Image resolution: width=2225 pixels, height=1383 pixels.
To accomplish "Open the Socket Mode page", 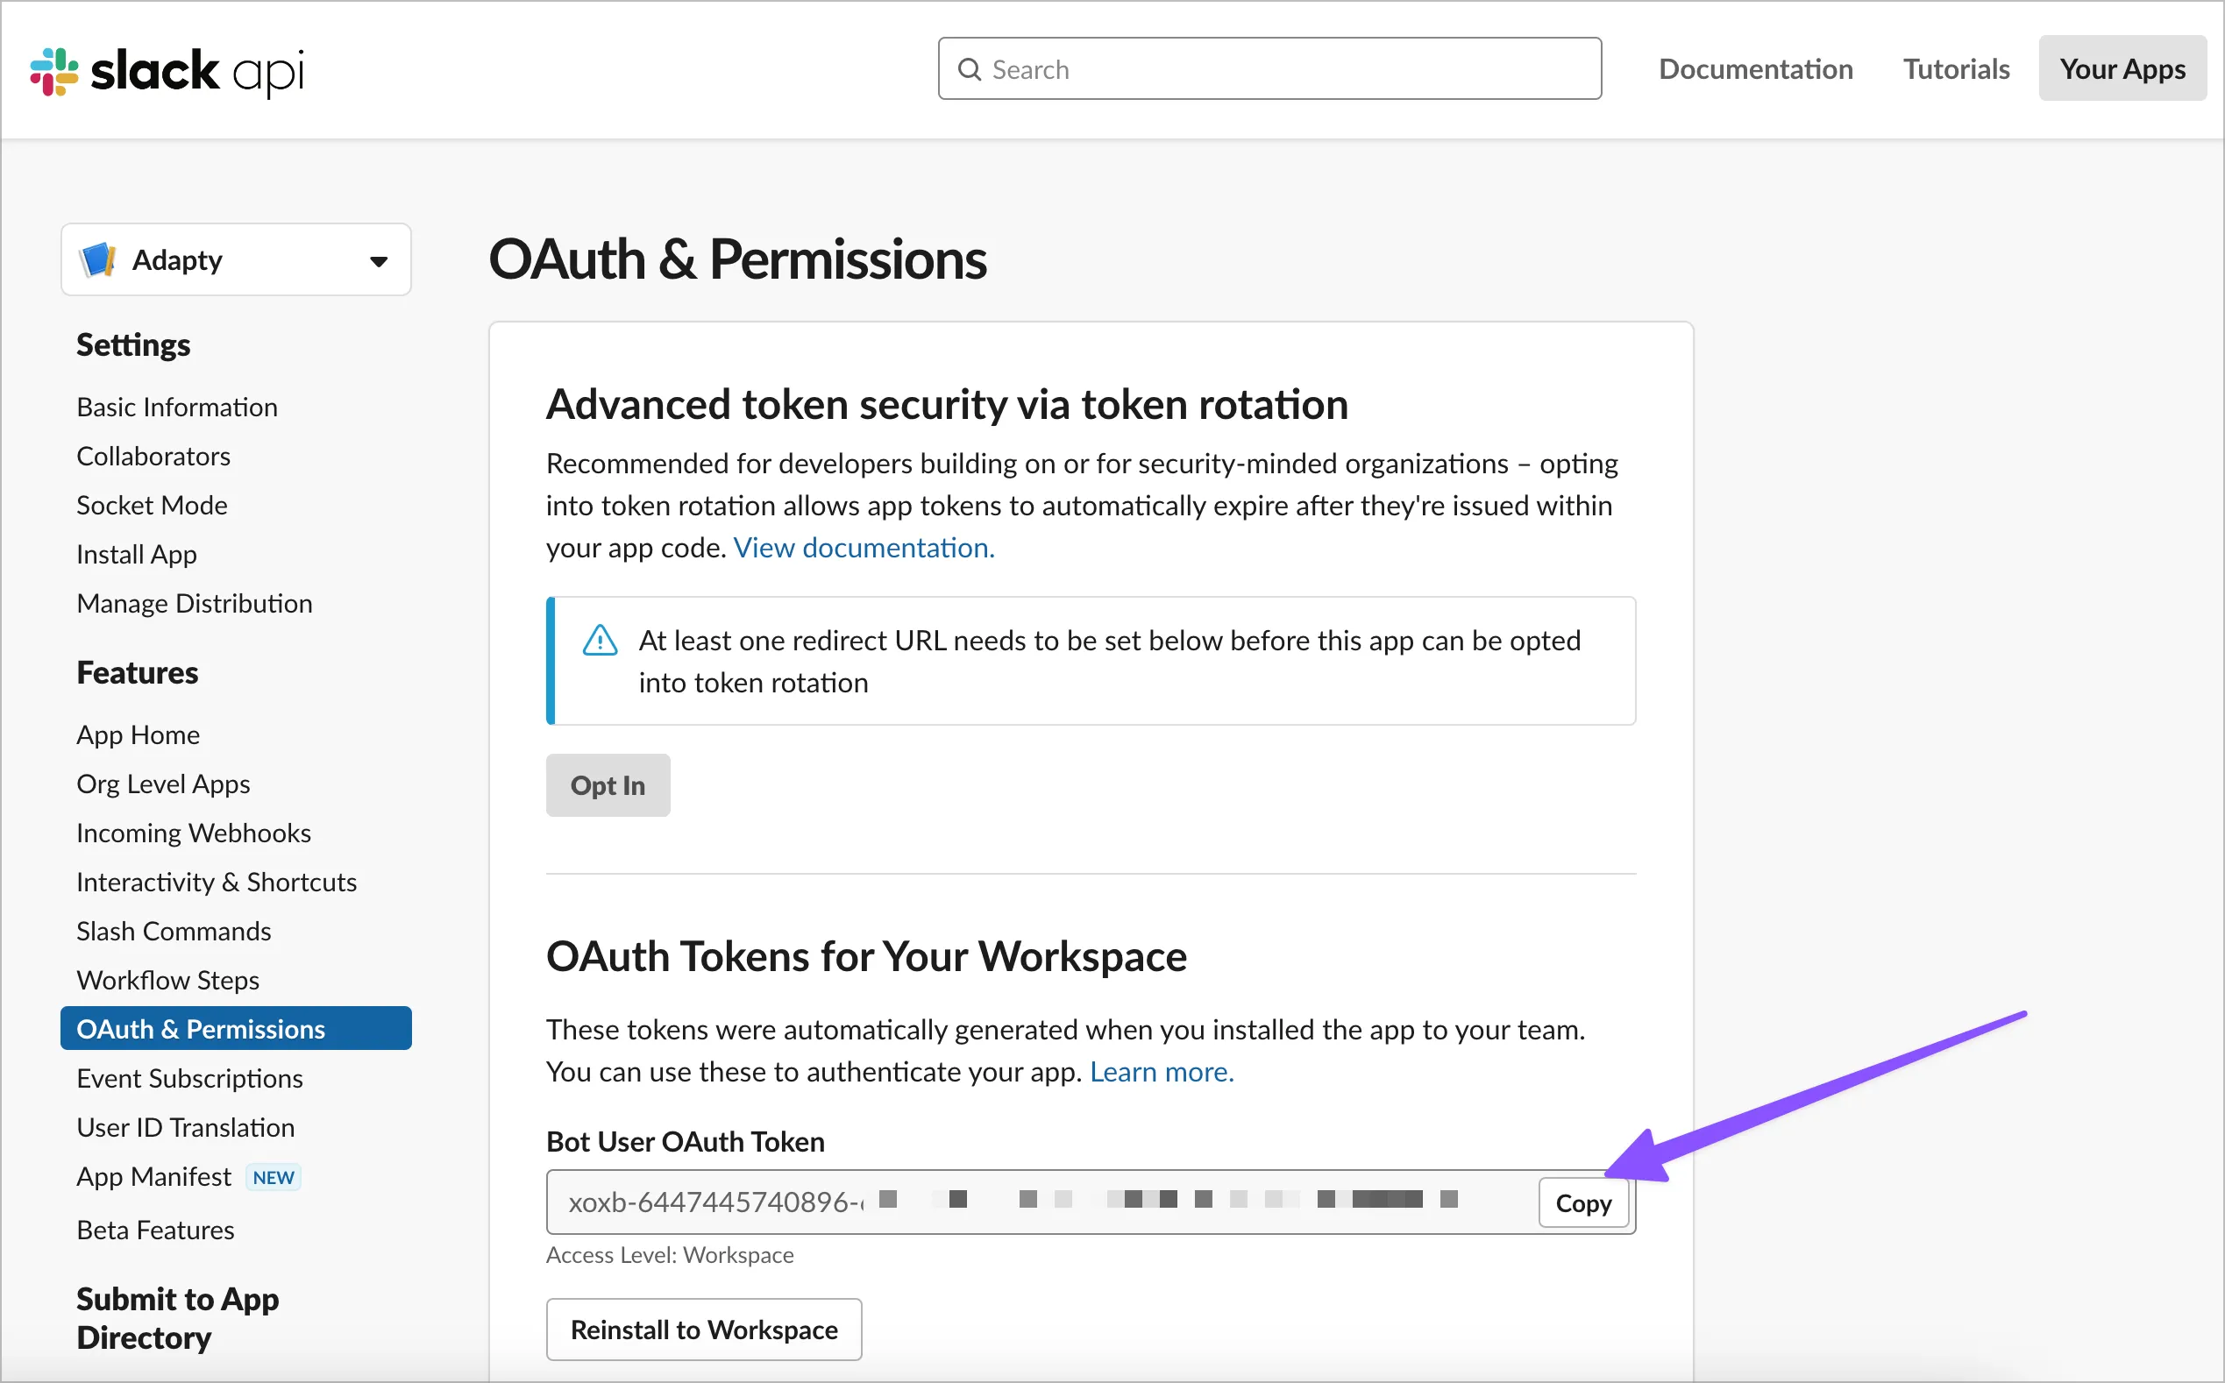I will [152, 506].
